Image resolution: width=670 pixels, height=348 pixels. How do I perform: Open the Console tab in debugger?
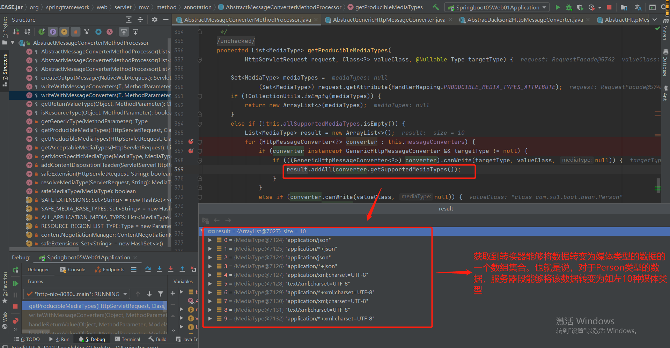(x=73, y=269)
